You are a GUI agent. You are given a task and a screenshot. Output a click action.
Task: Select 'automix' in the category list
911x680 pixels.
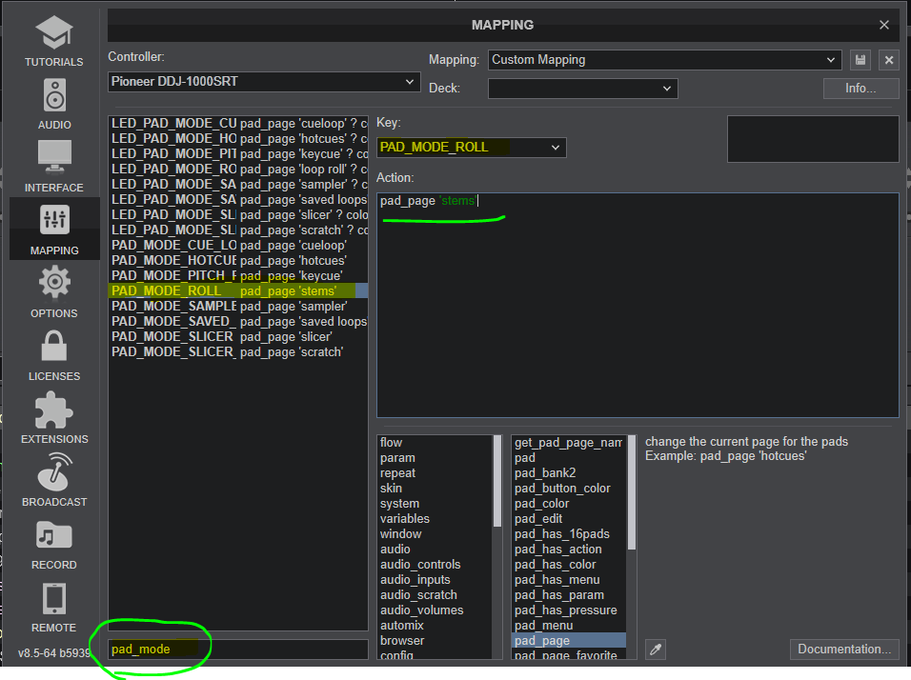pos(435,626)
